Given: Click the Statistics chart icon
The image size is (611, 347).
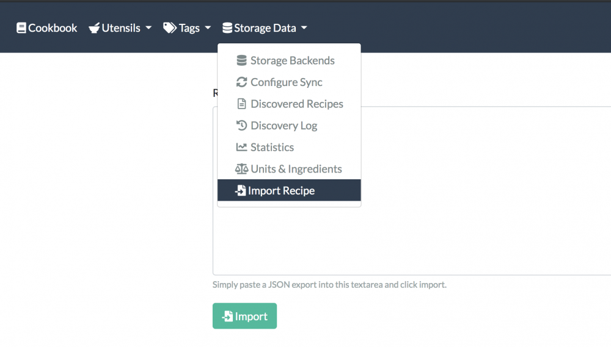Looking at the screenshot, I should pos(241,147).
